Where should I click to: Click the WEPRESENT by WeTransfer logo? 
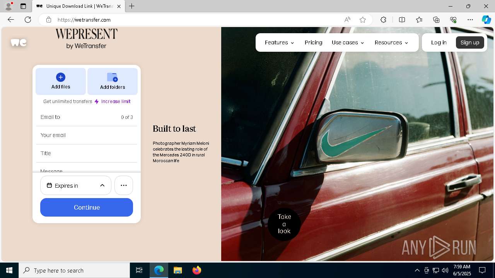(x=86, y=39)
